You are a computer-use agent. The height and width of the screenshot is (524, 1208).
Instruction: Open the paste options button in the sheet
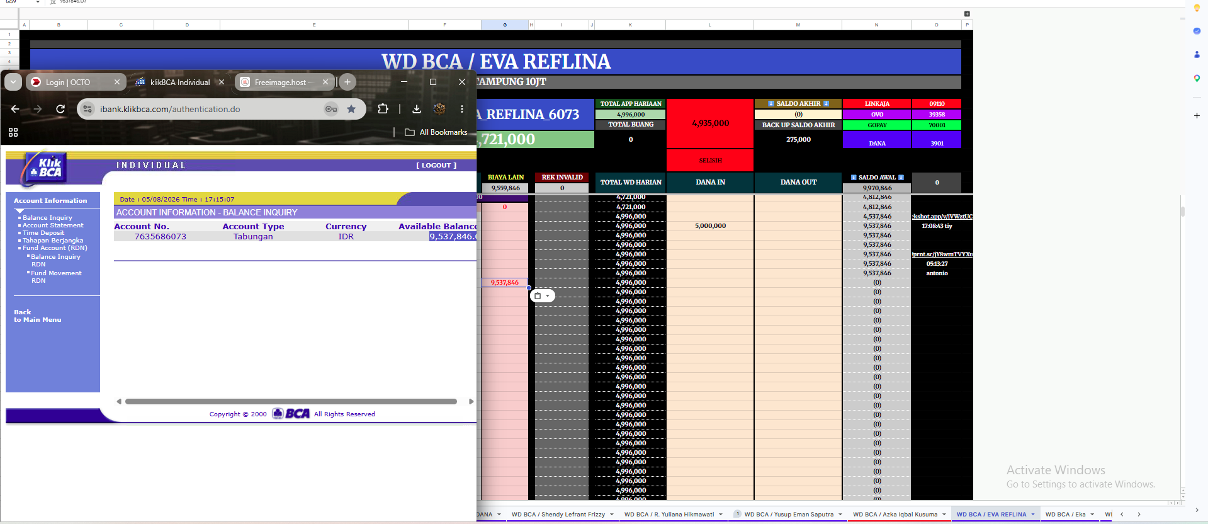pos(543,295)
